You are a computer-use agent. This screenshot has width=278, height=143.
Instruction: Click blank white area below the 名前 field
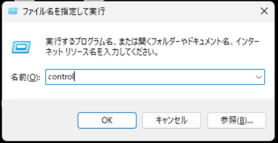point(138,92)
